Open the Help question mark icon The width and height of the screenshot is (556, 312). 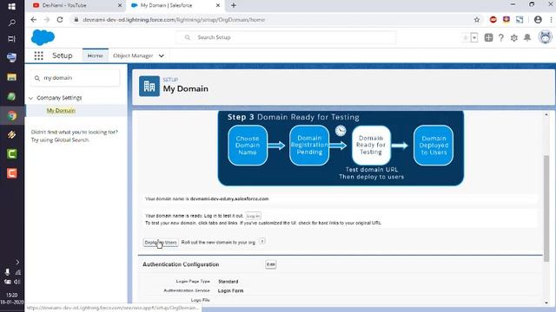pyautogui.click(x=500, y=37)
